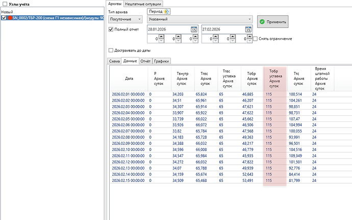Disable the Полный отчет checkbox

112,29
